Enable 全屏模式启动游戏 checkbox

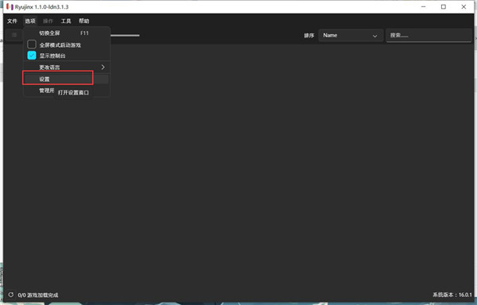click(x=32, y=44)
